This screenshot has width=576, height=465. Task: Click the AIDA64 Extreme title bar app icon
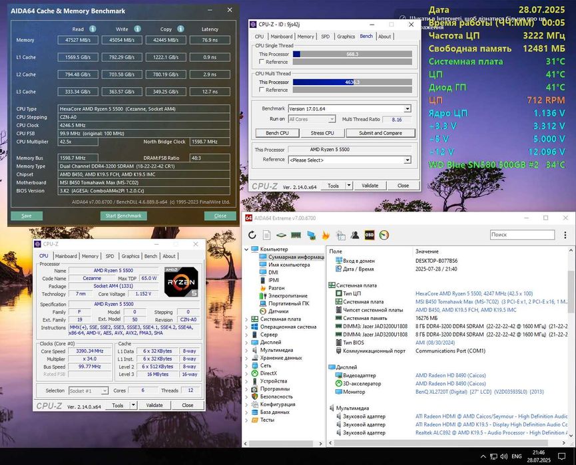pos(248,218)
